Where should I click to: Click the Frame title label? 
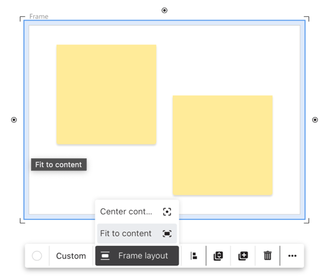click(x=39, y=16)
